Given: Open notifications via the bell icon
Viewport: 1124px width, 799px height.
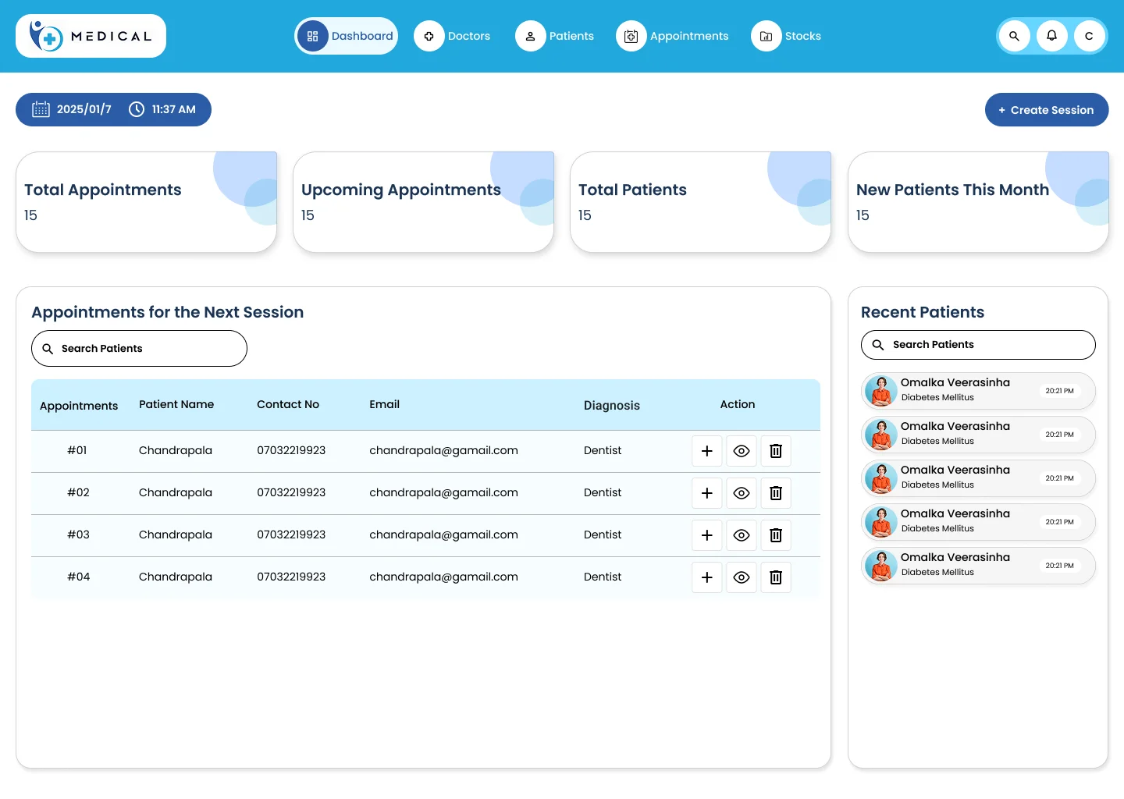Looking at the screenshot, I should coord(1051,36).
